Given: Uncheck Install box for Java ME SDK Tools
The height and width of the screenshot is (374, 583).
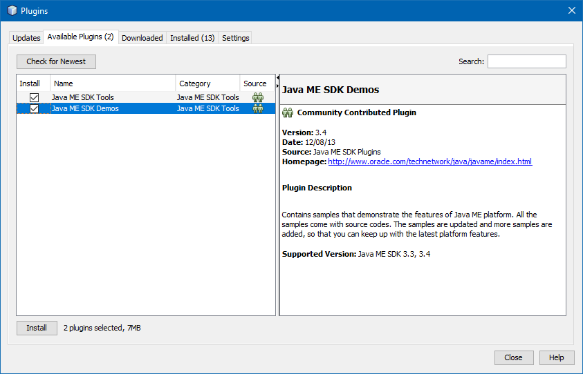Looking at the screenshot, I should [x=34, y=97].
